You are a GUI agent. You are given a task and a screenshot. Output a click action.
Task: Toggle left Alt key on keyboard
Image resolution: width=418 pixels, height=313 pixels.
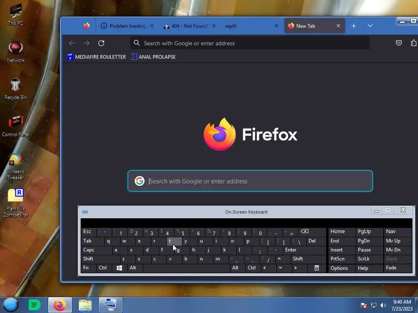tap(135, 268)
